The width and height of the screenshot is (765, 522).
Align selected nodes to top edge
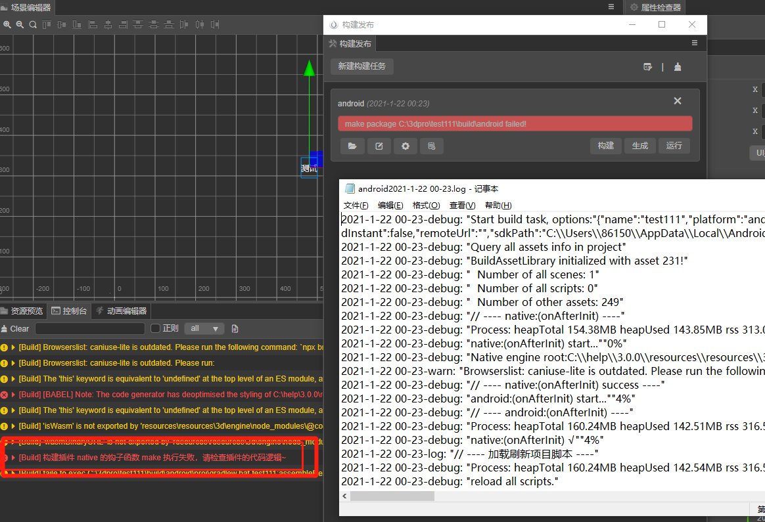tap(47, 24)
